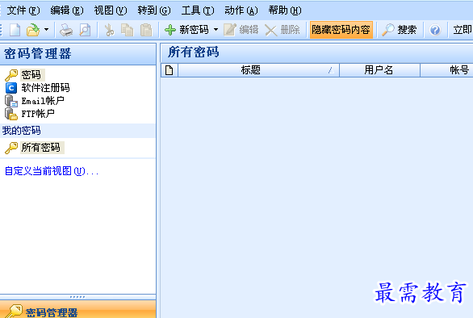
Task: Sort by the 标题 column header
Action: 259,70
